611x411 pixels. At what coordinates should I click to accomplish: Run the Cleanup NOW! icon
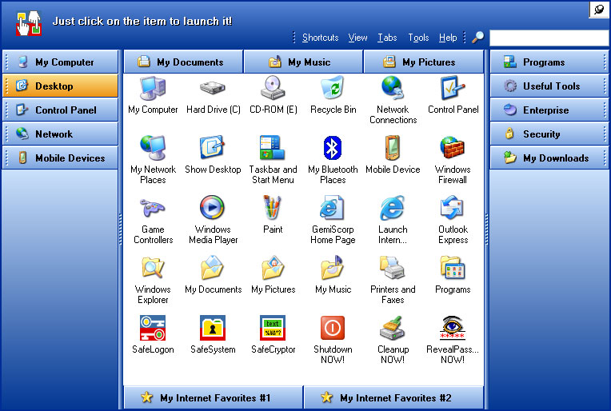393,328
